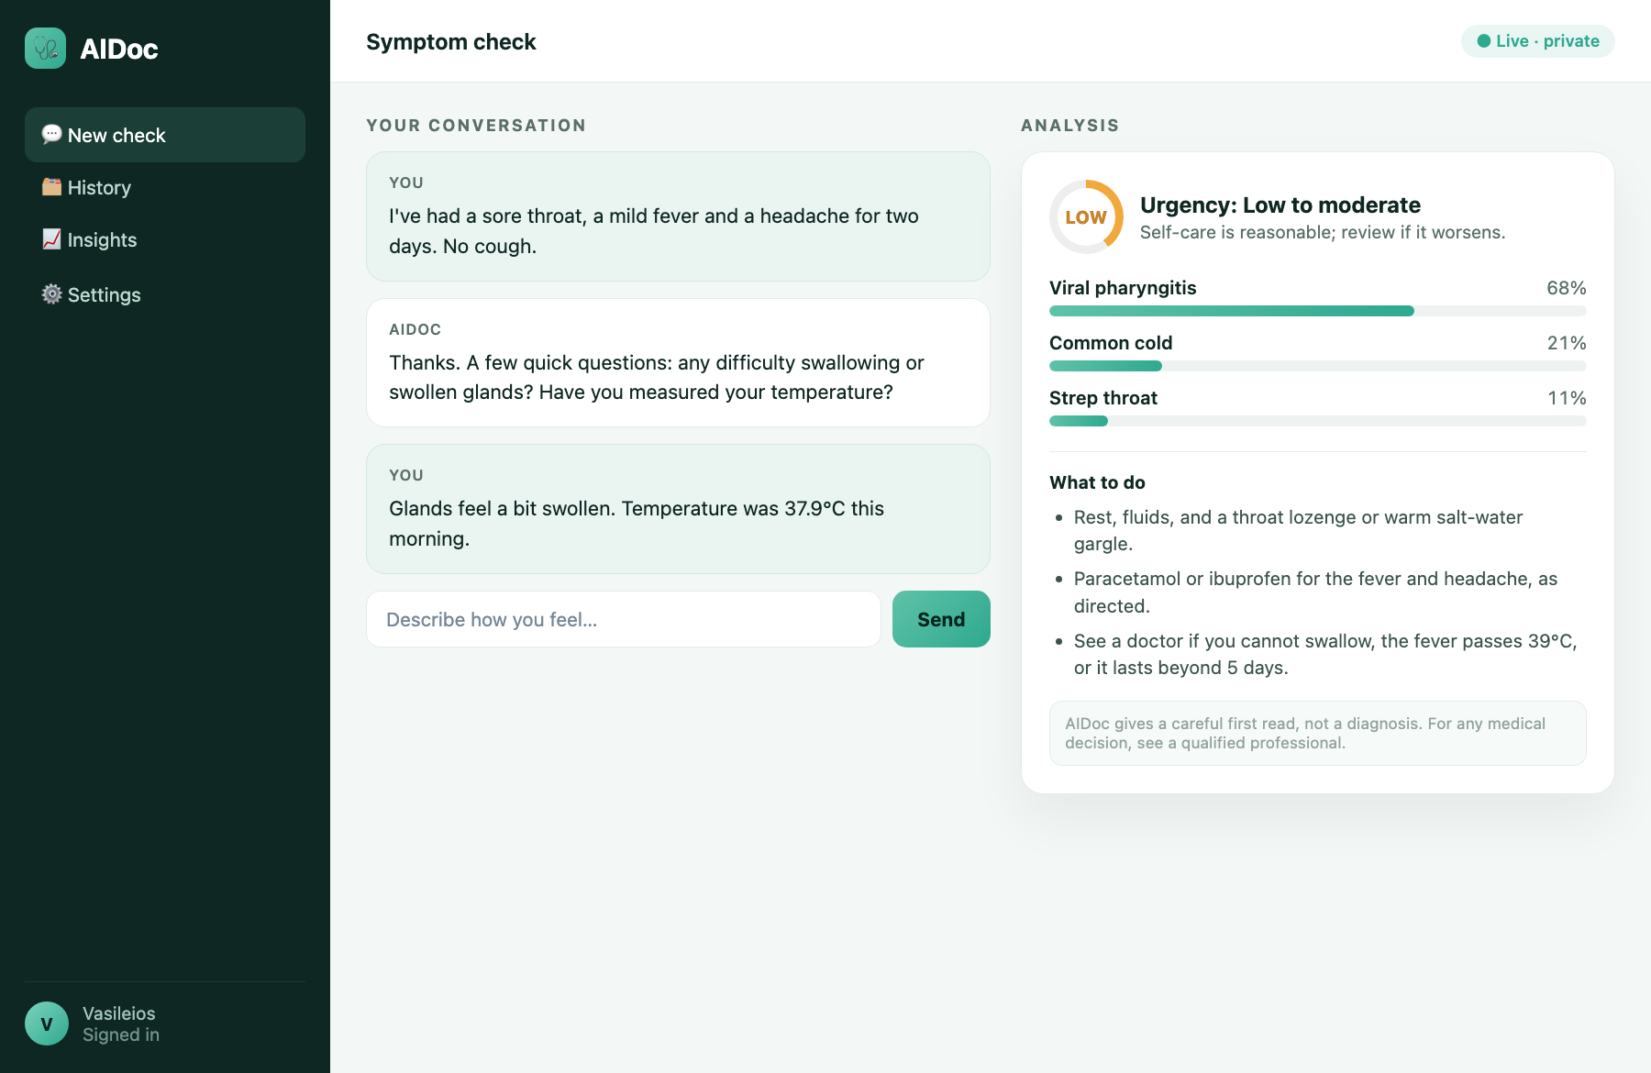Open the History section
Viewport: 1651px width, 1073px height.
point(165,187)
